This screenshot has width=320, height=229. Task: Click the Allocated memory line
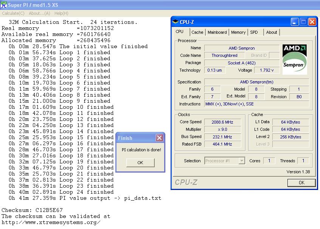click(x=56, y=40)
